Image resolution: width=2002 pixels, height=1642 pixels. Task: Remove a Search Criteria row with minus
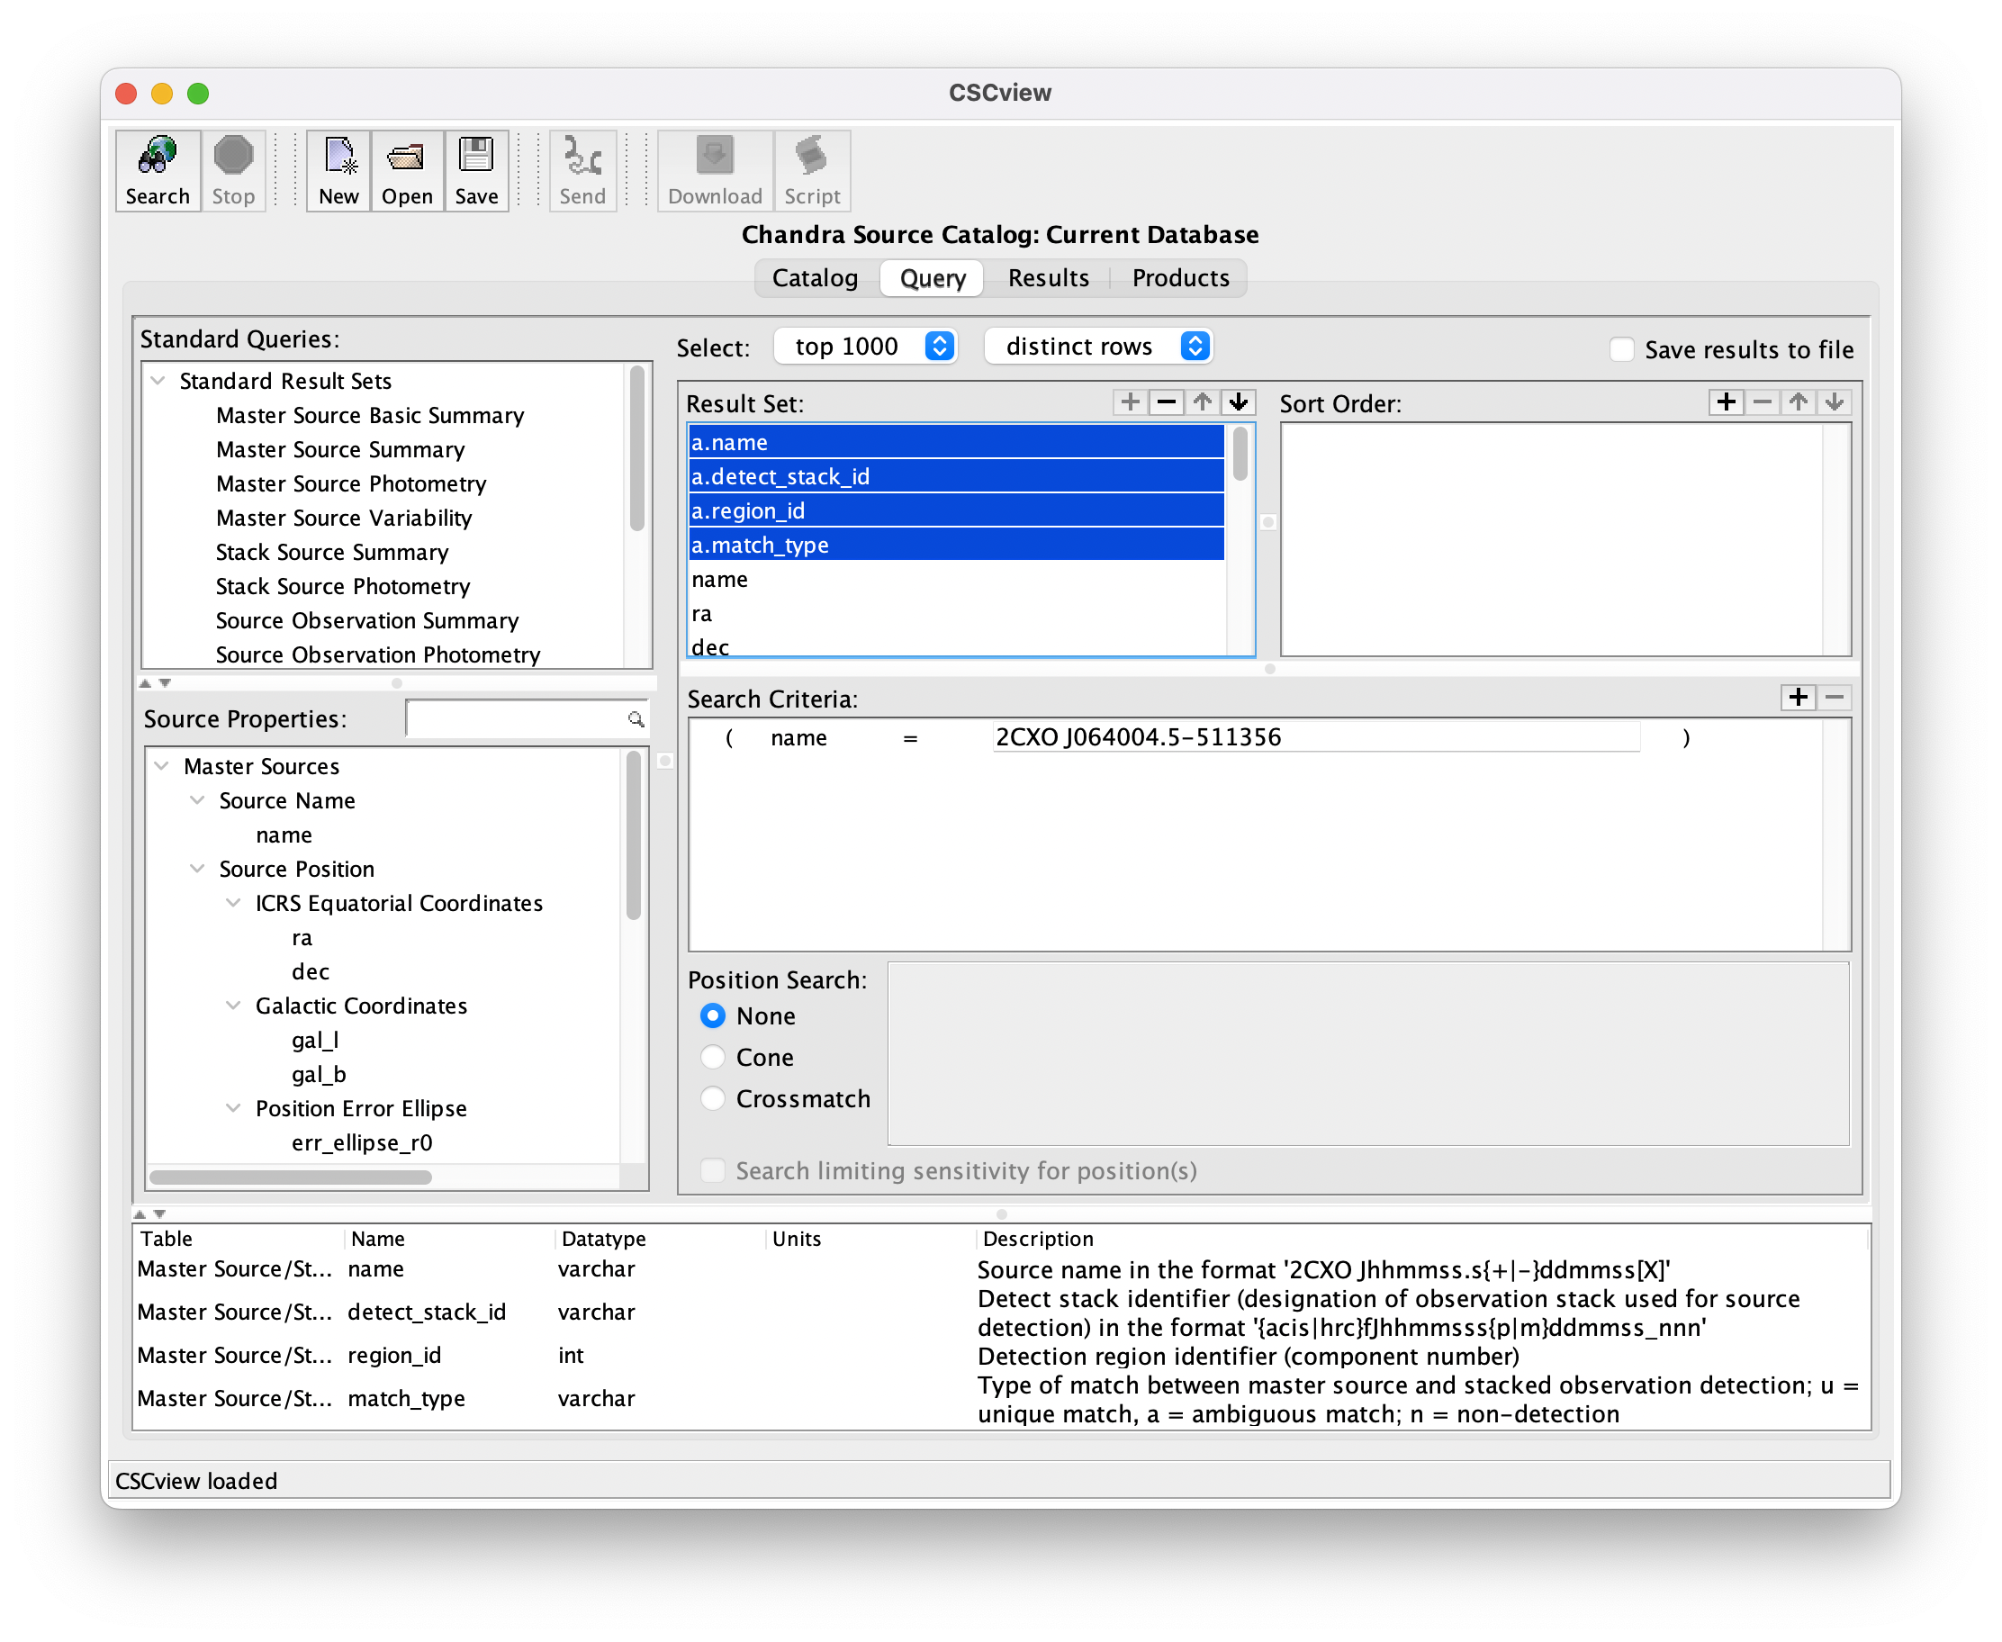point(1833,697)
